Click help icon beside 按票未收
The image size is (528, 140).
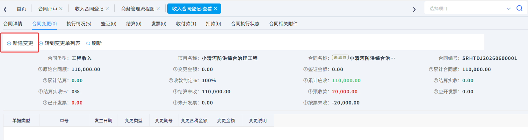(x=306, y=103)
